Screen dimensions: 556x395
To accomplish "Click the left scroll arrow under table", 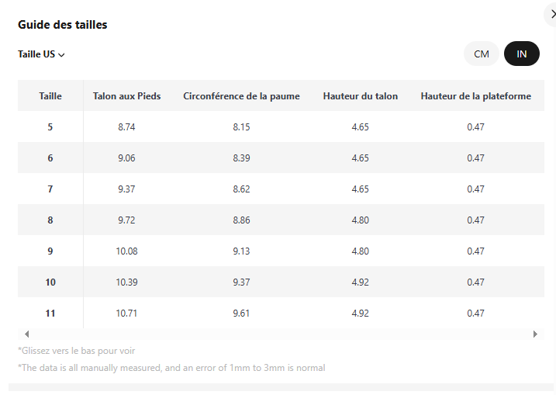I will click(26, 334).
